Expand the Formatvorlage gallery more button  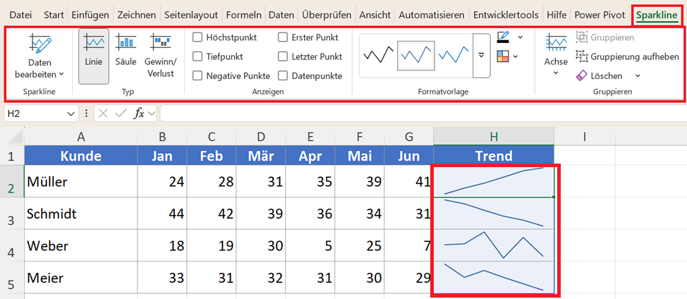tap(482, 55)
